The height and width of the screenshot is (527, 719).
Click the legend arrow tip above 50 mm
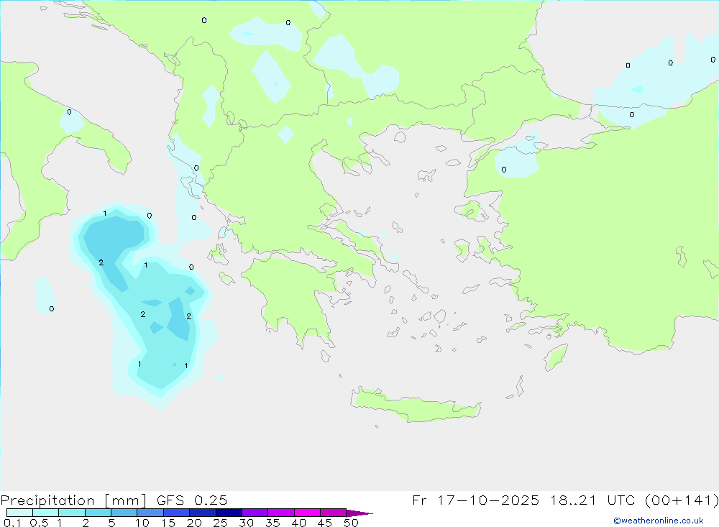click(359, 513)
